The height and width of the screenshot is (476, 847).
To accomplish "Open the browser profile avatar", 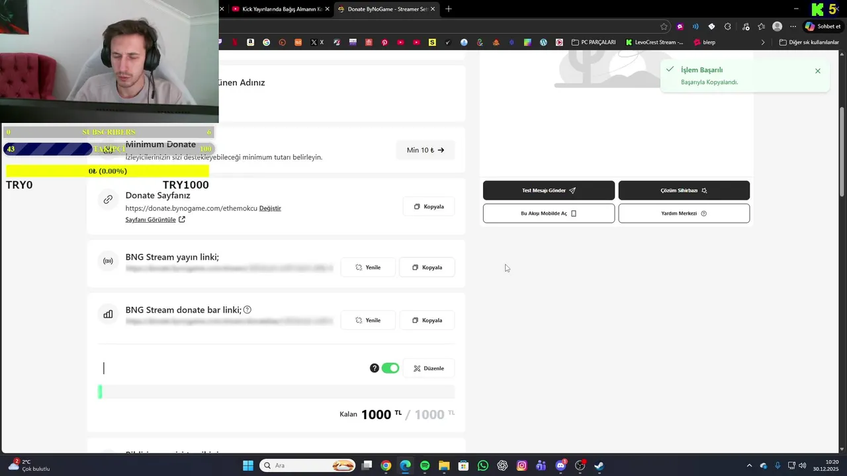I will pyautogui.click(x=778, y=26).
